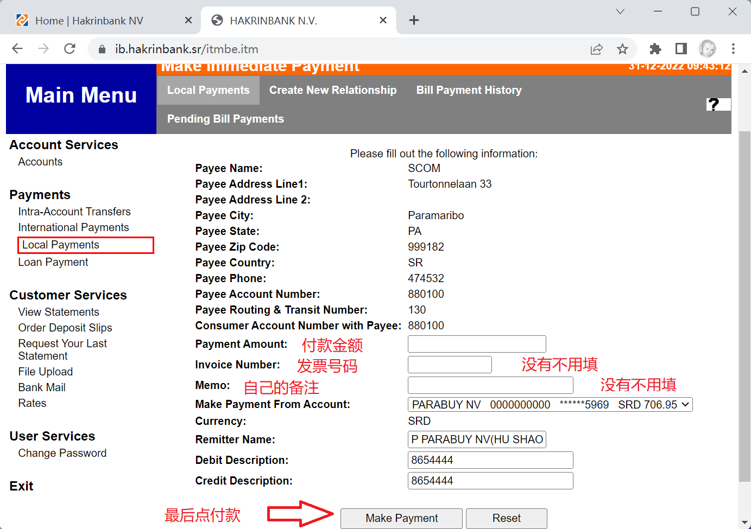The image size is (751, 529).
Task: Click the share page icon
Action: 596,49
